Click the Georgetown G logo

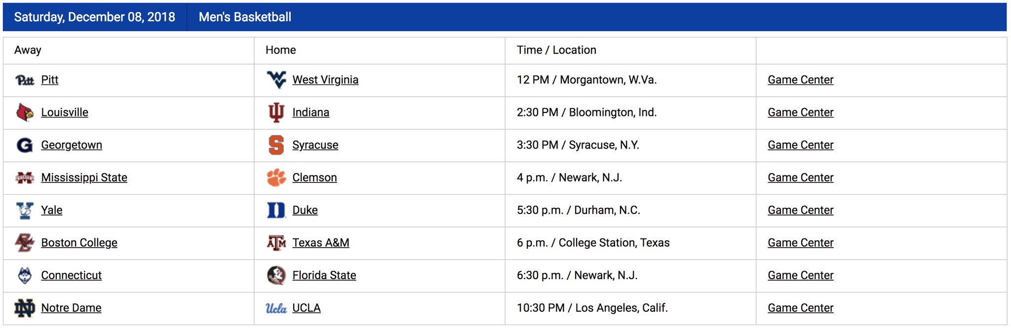pos(25,145)
